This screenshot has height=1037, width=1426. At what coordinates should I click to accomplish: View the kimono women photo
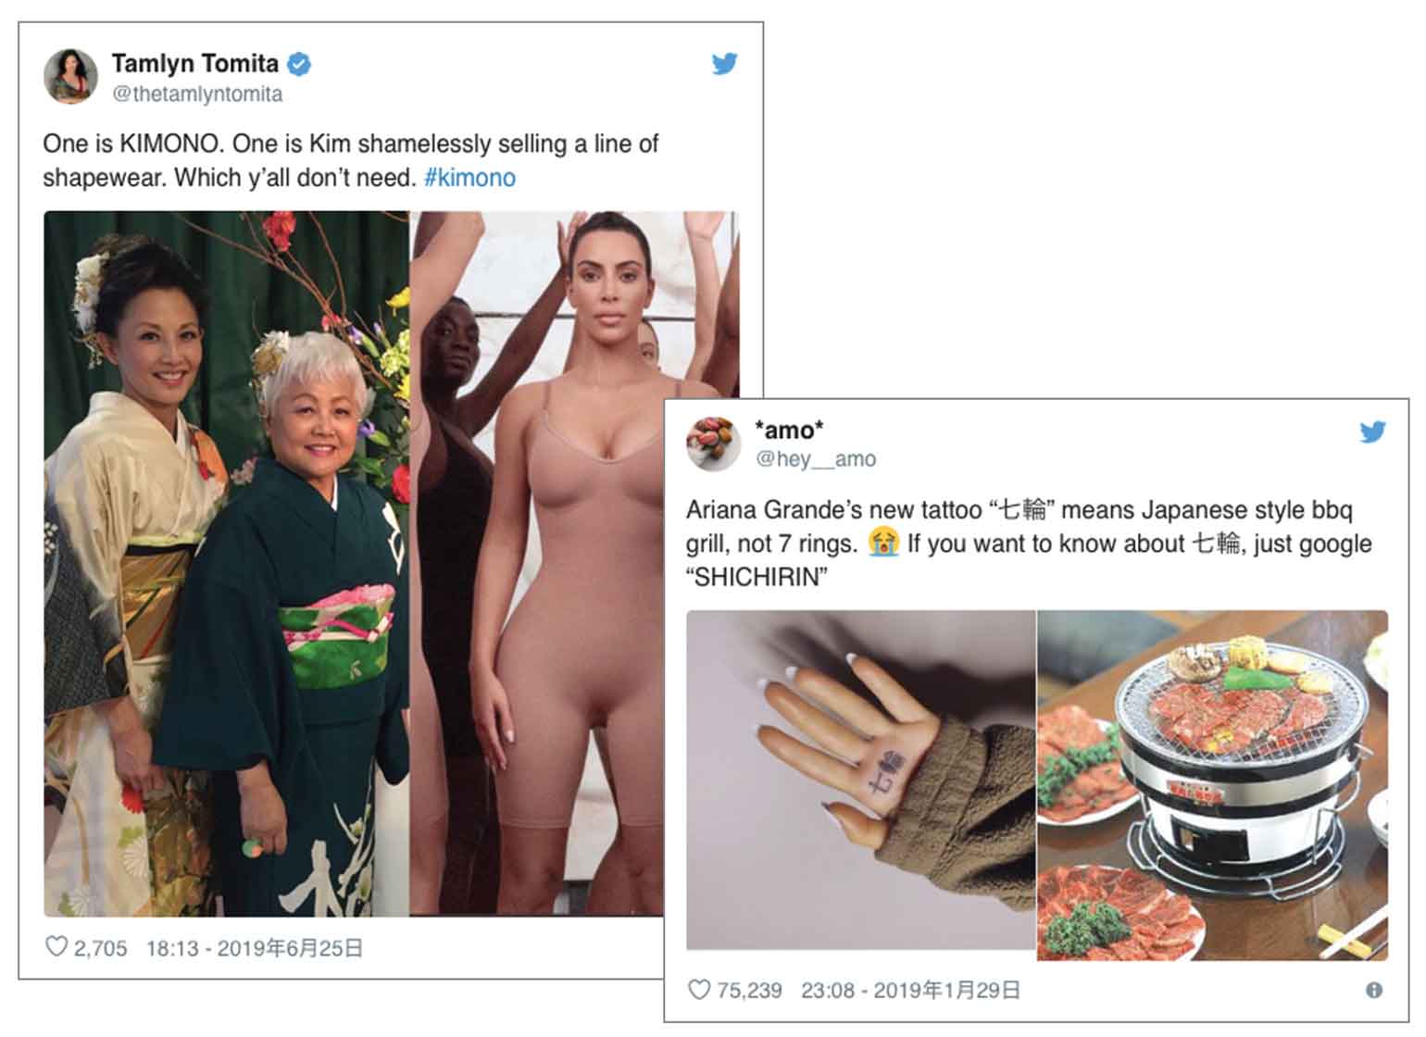point(226,564)
